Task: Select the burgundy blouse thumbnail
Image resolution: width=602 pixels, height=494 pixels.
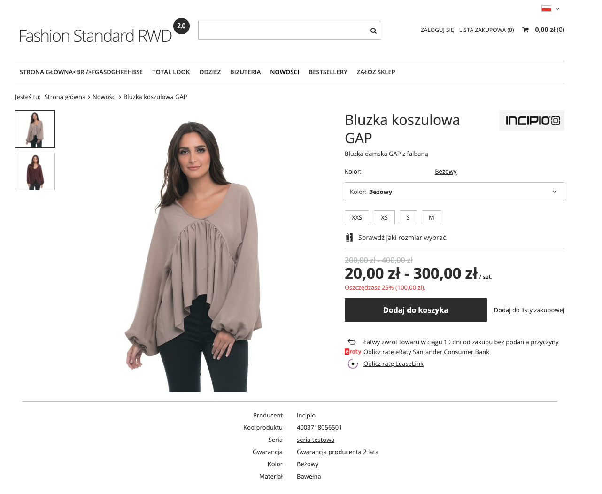Action: point(35,171)
